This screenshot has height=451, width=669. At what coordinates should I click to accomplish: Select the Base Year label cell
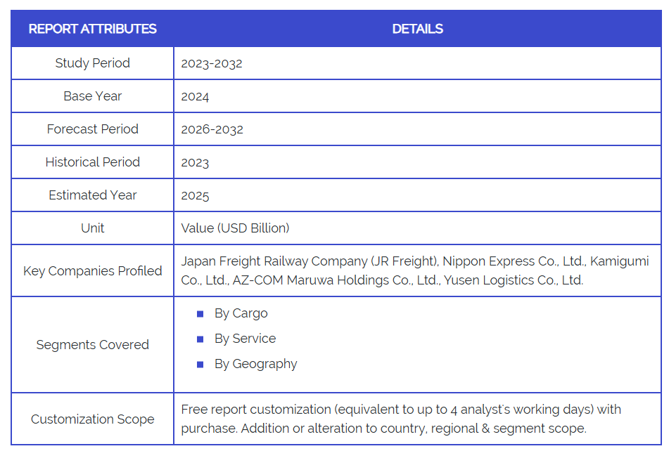click(x=92, y=96)
